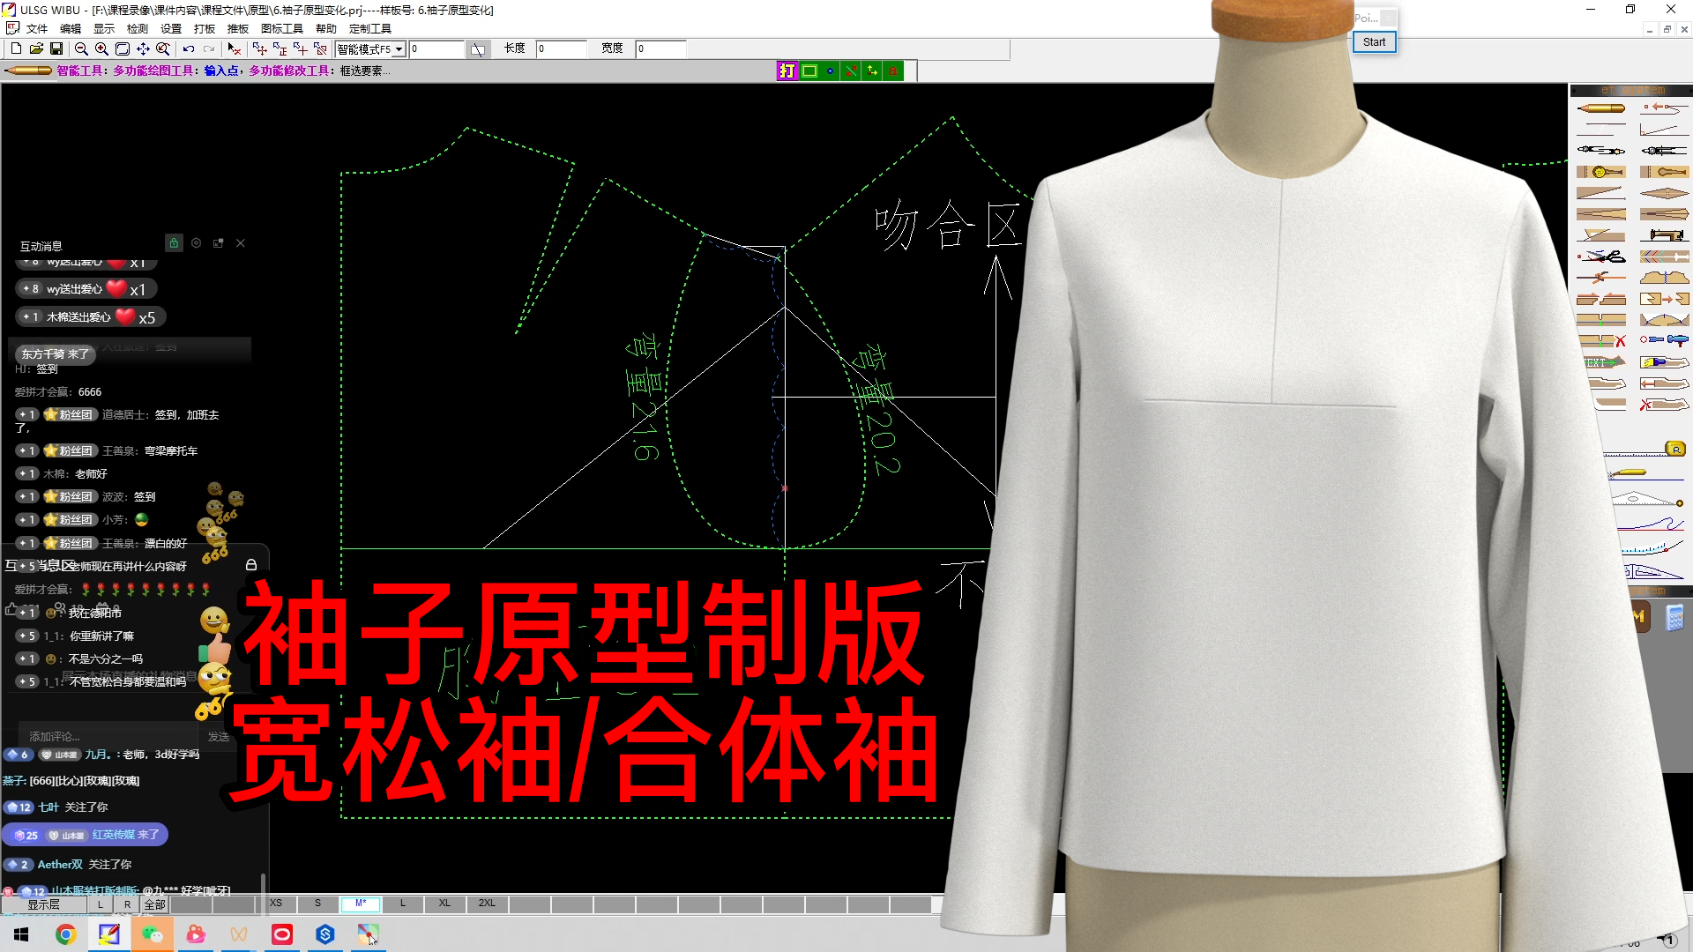1693x952 pixels.
Task: Select the pan move arrows icon
Action: (x=143, y=49)
